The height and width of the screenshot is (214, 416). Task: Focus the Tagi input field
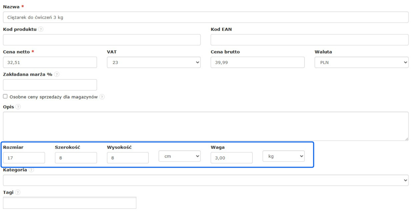coord(70,203)
